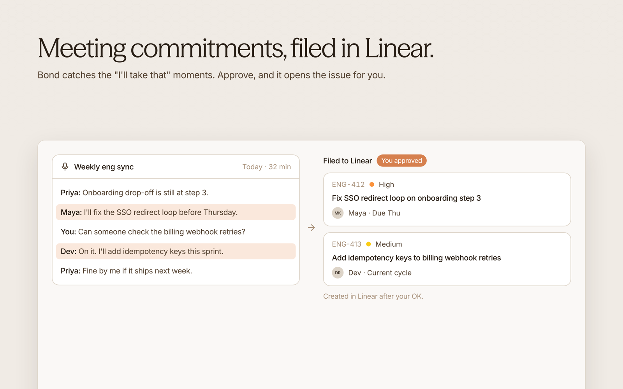Click the DR avatar on ENG-413 card
Viewport: 623px width, 389px height.
(338, 273)
